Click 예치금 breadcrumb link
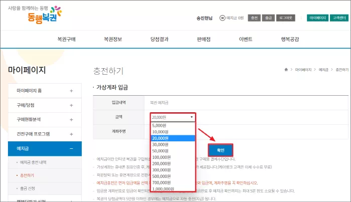This screenshot has width=351, height=202. (323, 70)
